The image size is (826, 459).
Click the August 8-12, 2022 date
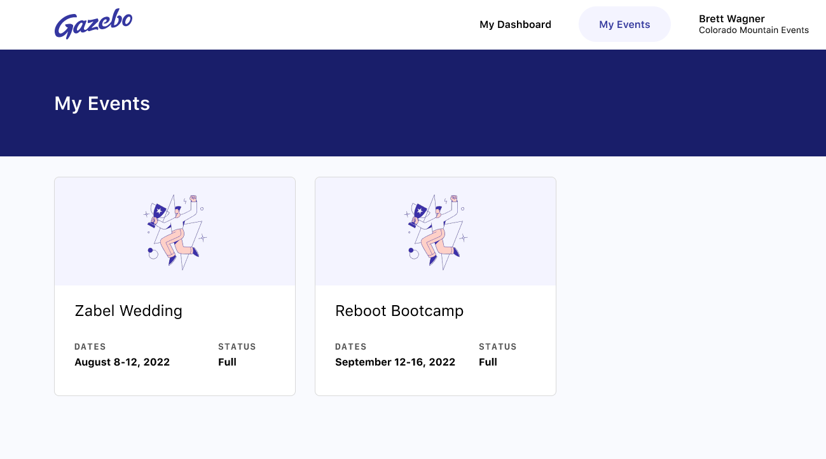coord(122,362)
